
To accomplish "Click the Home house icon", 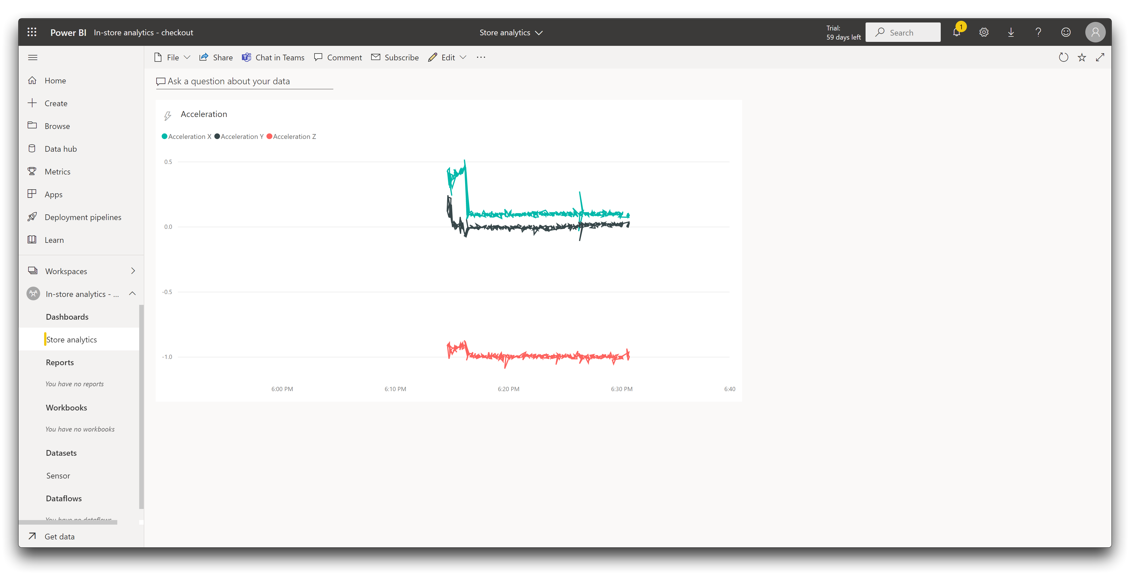I will tap(32, 80).
